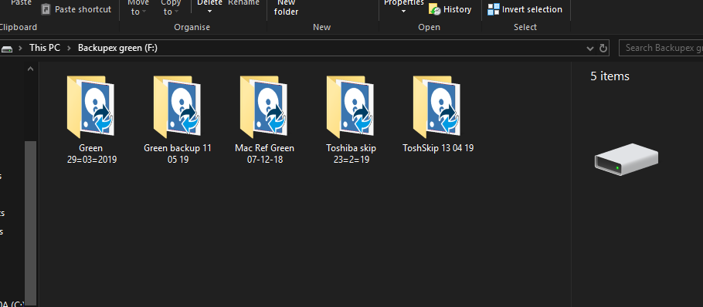Click the Paste shortcut button
The width and height of the screenshot is (703, 307).
point(76,9)
